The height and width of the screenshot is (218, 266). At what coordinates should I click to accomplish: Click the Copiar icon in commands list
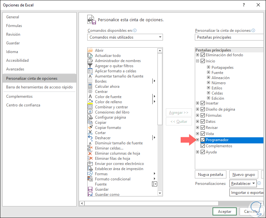point(90,122)
